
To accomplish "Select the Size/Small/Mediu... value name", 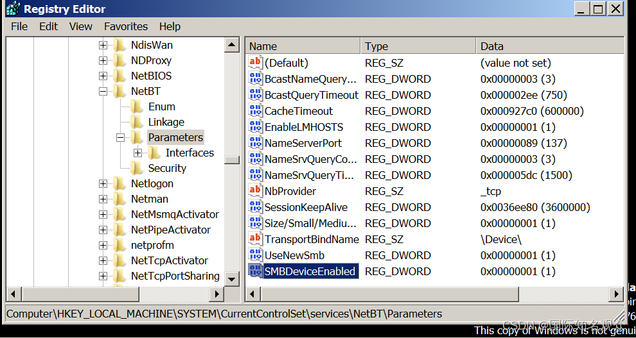I will [310, 223].
